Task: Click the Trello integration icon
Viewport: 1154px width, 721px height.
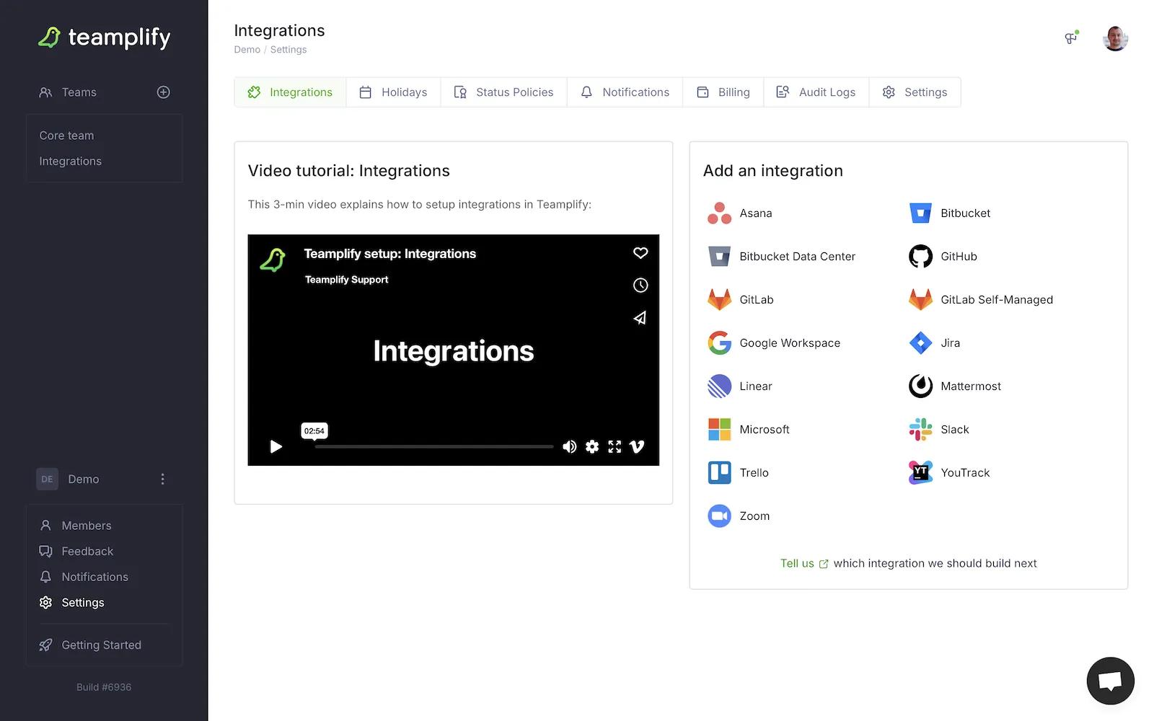Action: point(719,473)
